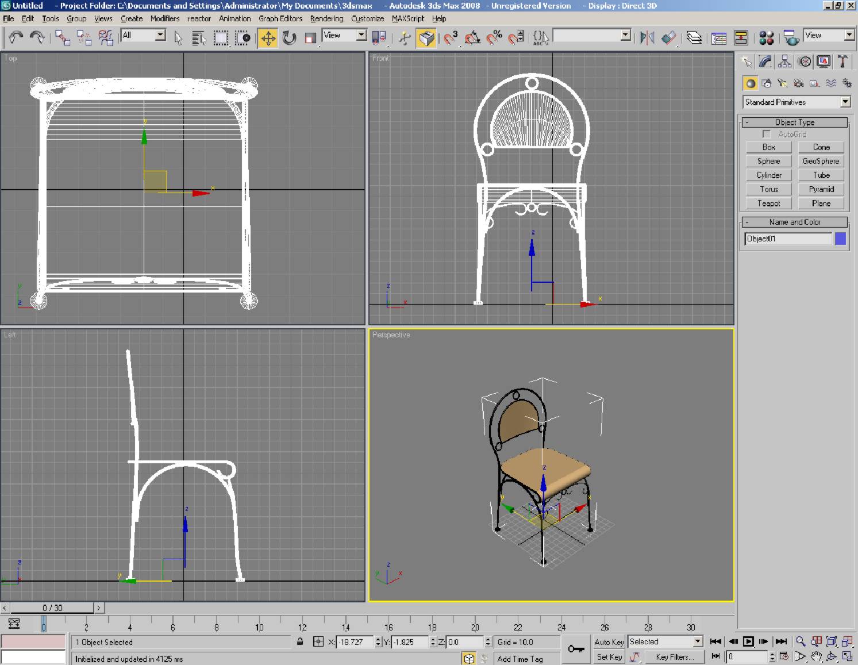Click the Teapot primitive button
The image size is (858, 665).
tap(768, 203)
